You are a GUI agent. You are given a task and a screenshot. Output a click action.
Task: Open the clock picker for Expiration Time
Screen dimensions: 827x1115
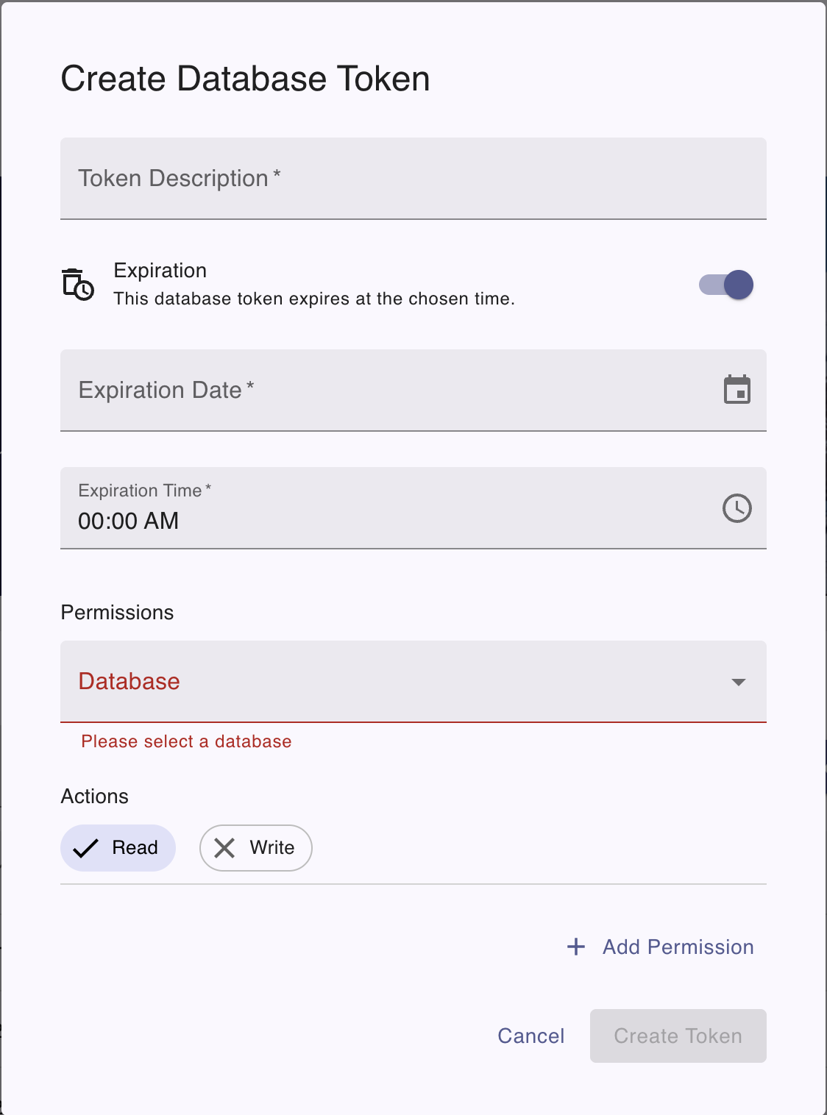click(737, 507)
